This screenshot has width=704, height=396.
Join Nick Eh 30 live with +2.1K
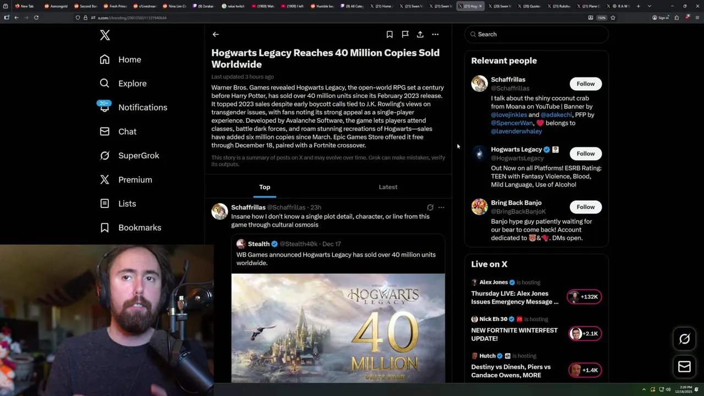[x=585, y=334]
